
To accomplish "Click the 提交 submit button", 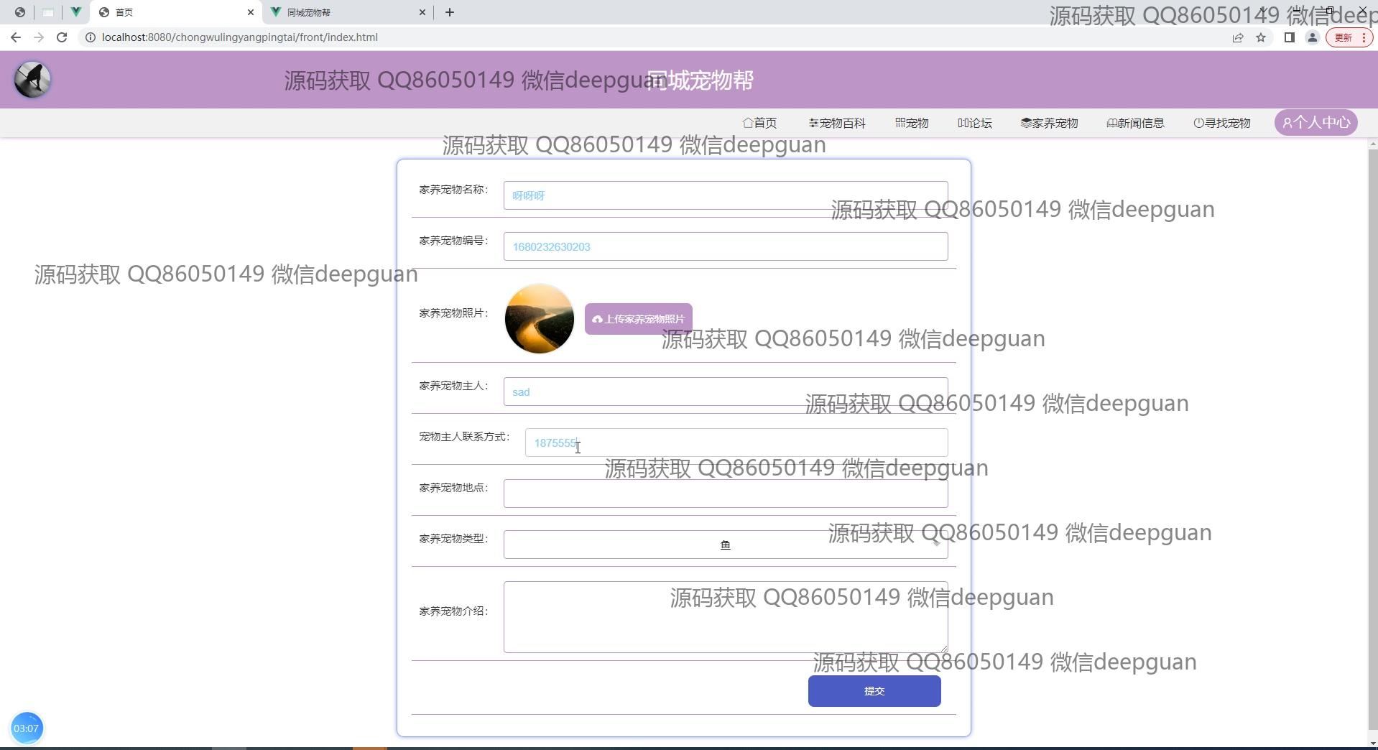I will tap(874, 691).
